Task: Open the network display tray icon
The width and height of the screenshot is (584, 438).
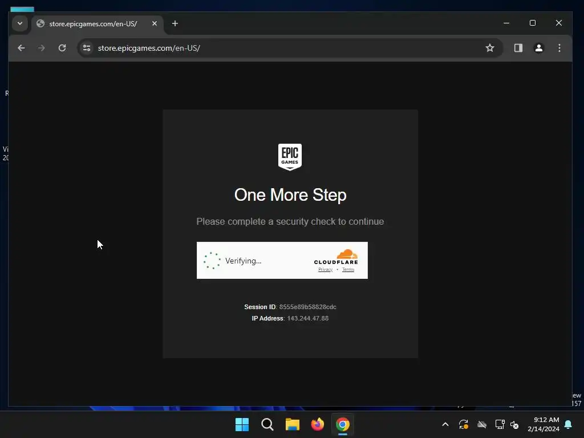Action: (500, 424)
